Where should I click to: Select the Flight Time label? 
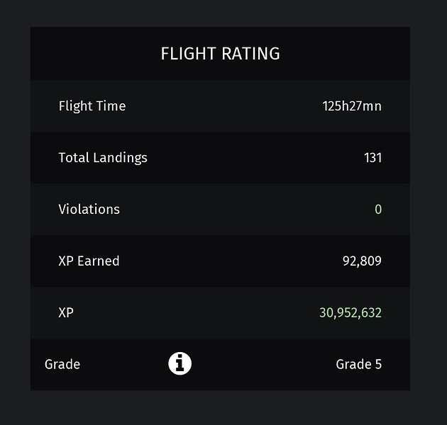tap(92, 106)
